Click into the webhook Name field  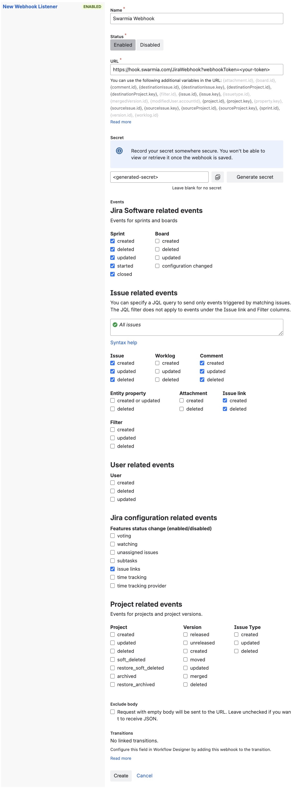pyautogui.click(x=197, y=19)
